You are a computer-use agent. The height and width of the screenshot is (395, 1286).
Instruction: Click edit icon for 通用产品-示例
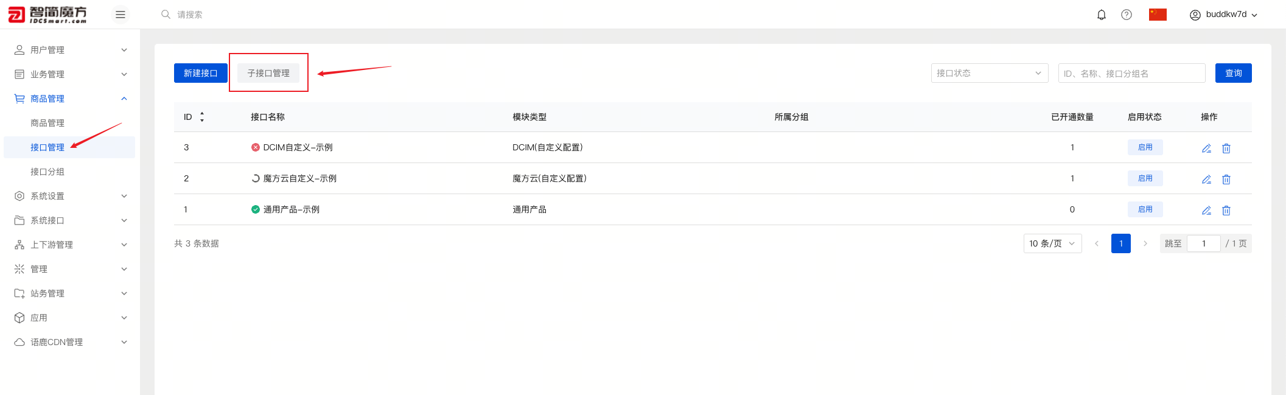tap(1206, 211)
